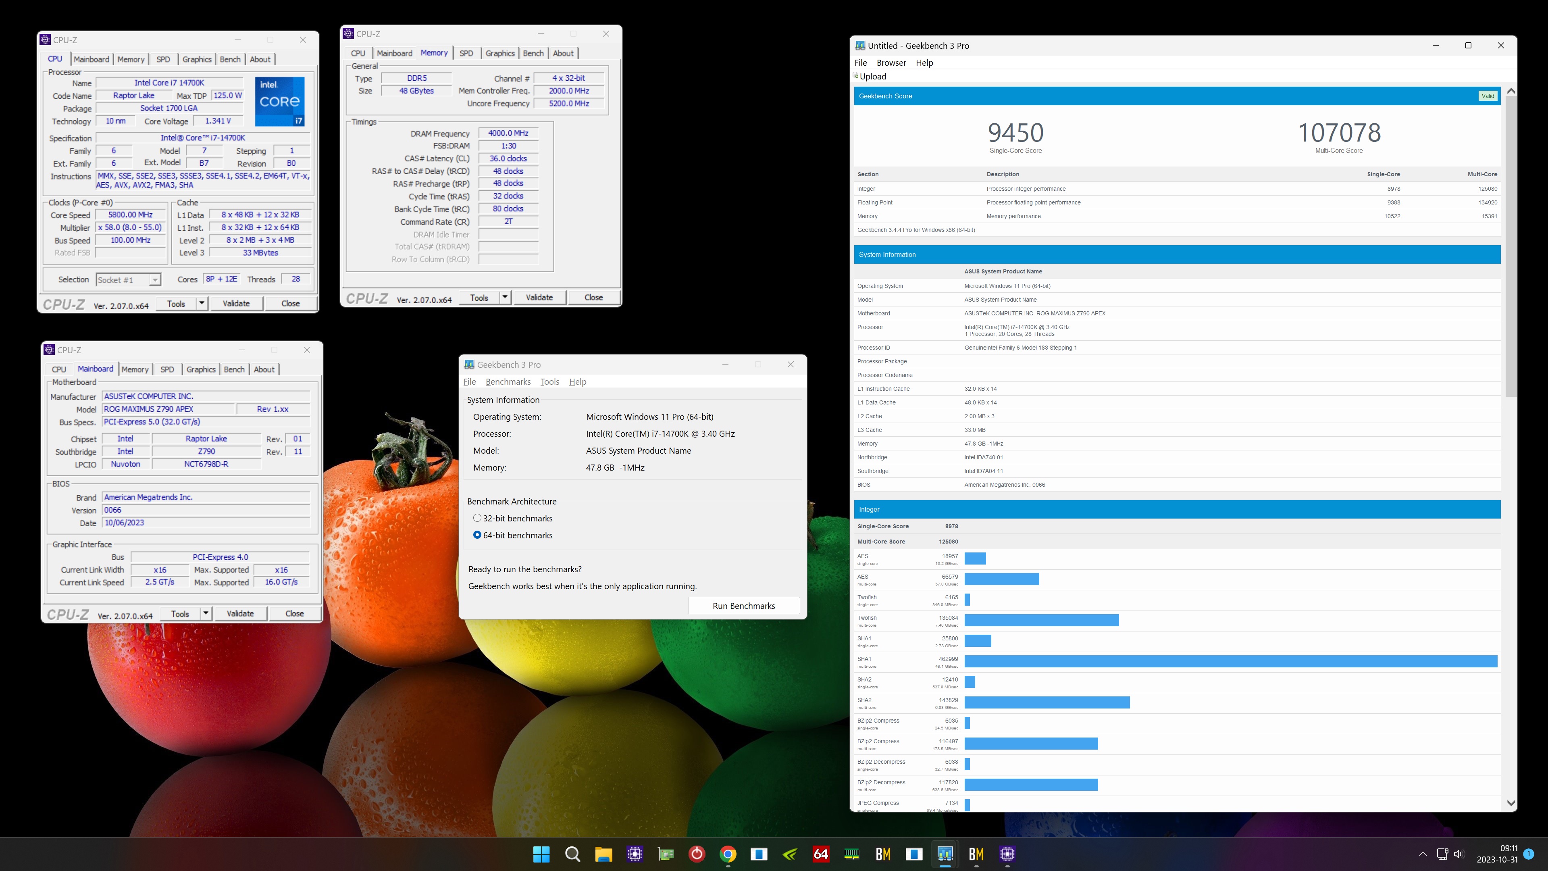Launch CPU-Z taskbar icon beside File Explorer
1548x871 pixels.
[635, 854]
